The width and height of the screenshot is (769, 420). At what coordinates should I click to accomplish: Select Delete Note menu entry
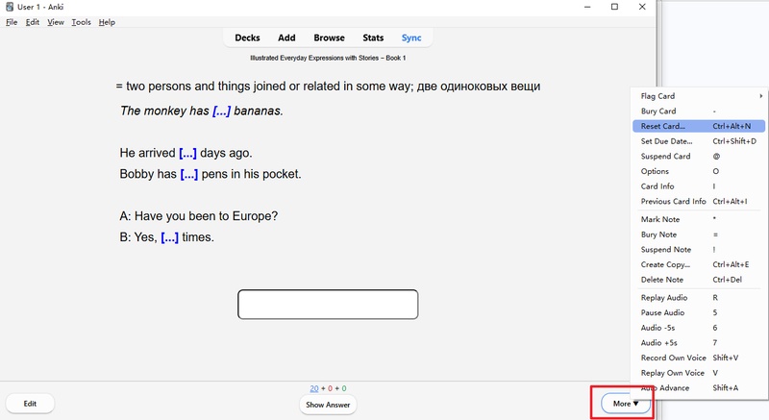[699, 280]
